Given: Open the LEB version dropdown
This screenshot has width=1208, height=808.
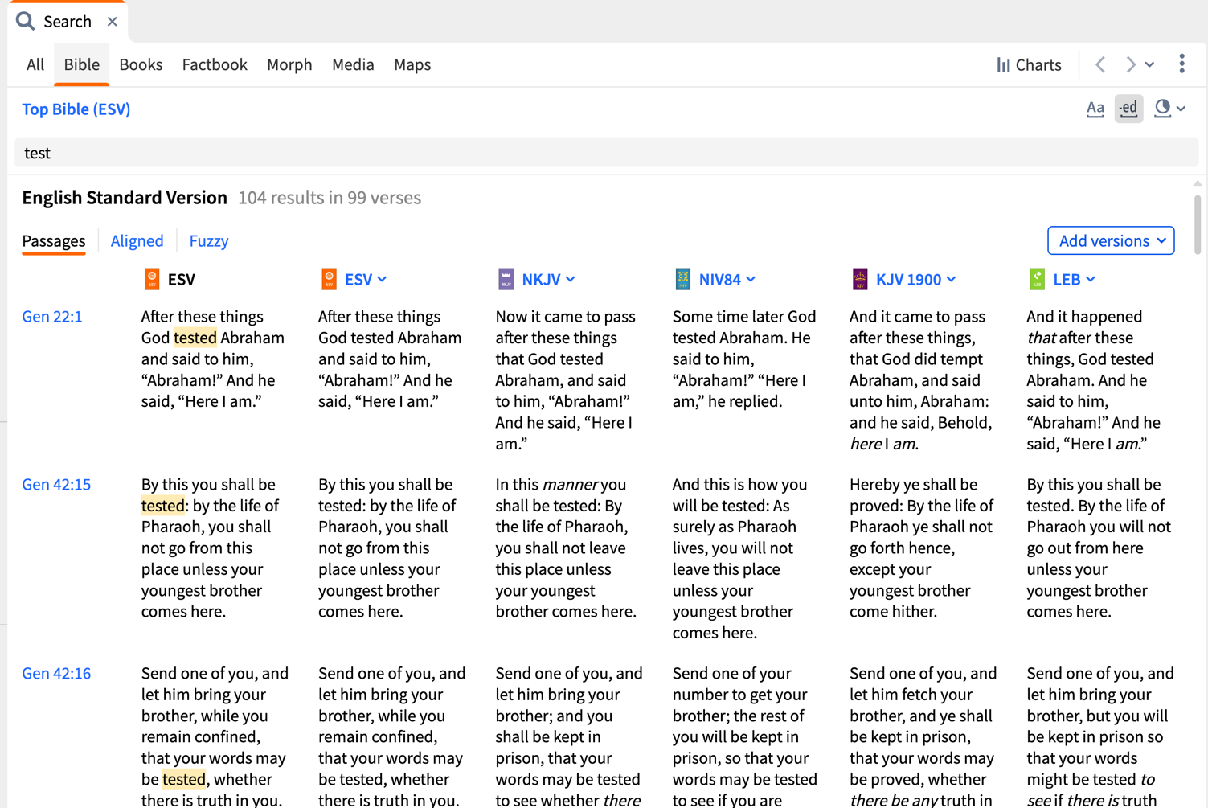Looking at the screenshot, I should (1075, 279).
